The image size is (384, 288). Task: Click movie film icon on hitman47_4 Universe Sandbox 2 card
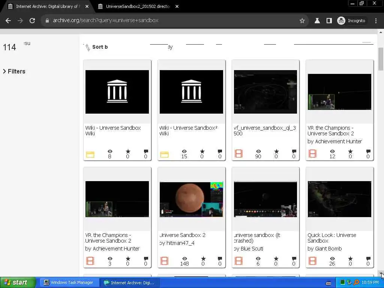[164, 261]
